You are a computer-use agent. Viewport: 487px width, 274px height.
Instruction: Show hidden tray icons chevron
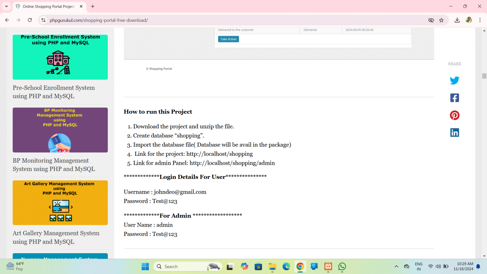(x=396, y=267)
